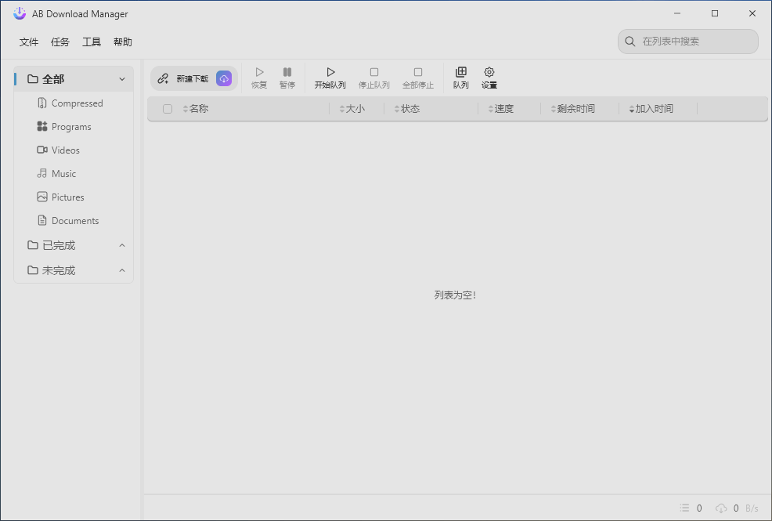Open 设置 settings gear icon
The image size is (772, 521).
coord(489,73)
